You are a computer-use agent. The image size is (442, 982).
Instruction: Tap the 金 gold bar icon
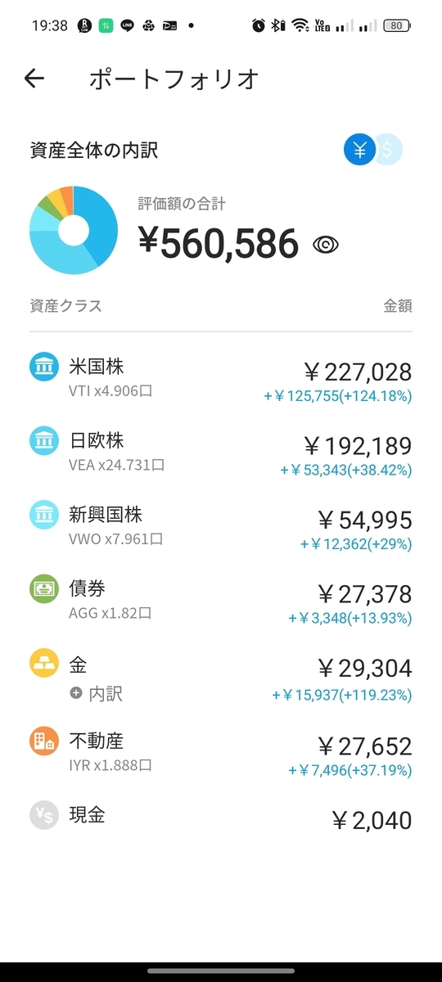[43, 664]
